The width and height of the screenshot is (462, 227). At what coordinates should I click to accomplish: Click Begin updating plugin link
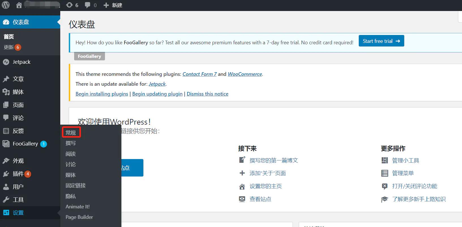(157, 94)
